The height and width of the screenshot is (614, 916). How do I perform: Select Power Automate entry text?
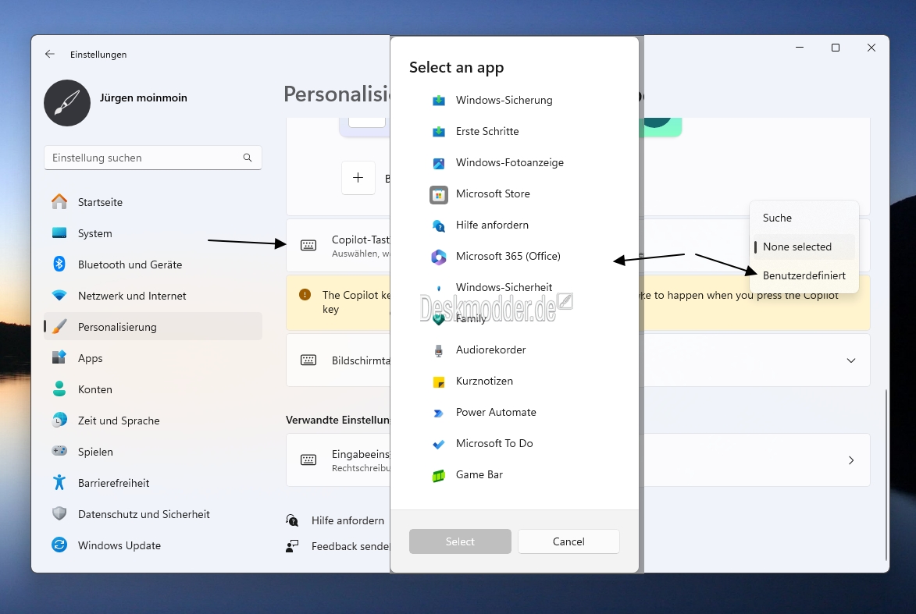coord(496,412)
